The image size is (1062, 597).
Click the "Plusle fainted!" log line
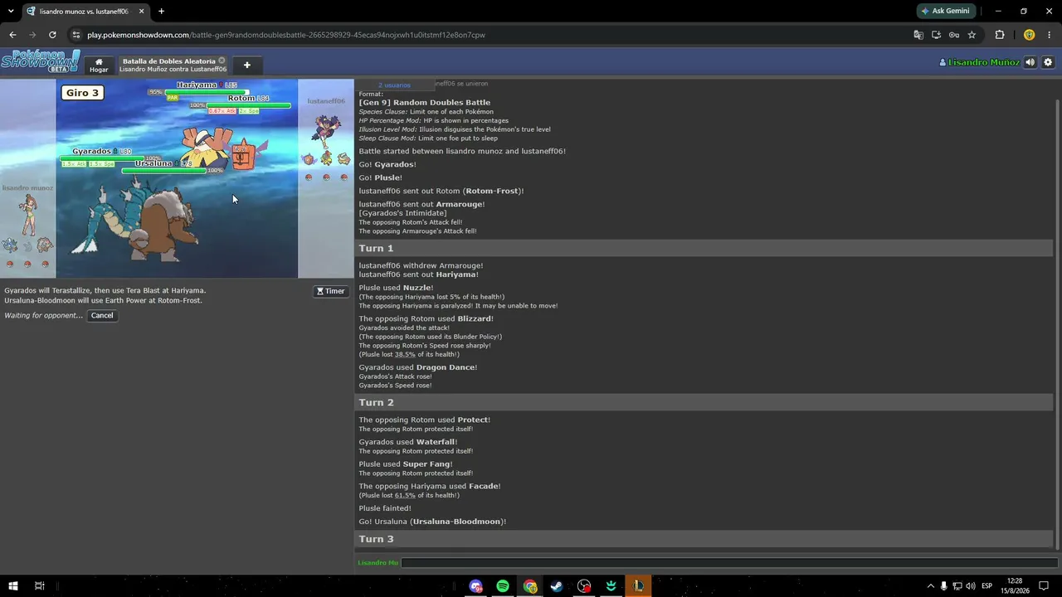click(x=385, y=508)
